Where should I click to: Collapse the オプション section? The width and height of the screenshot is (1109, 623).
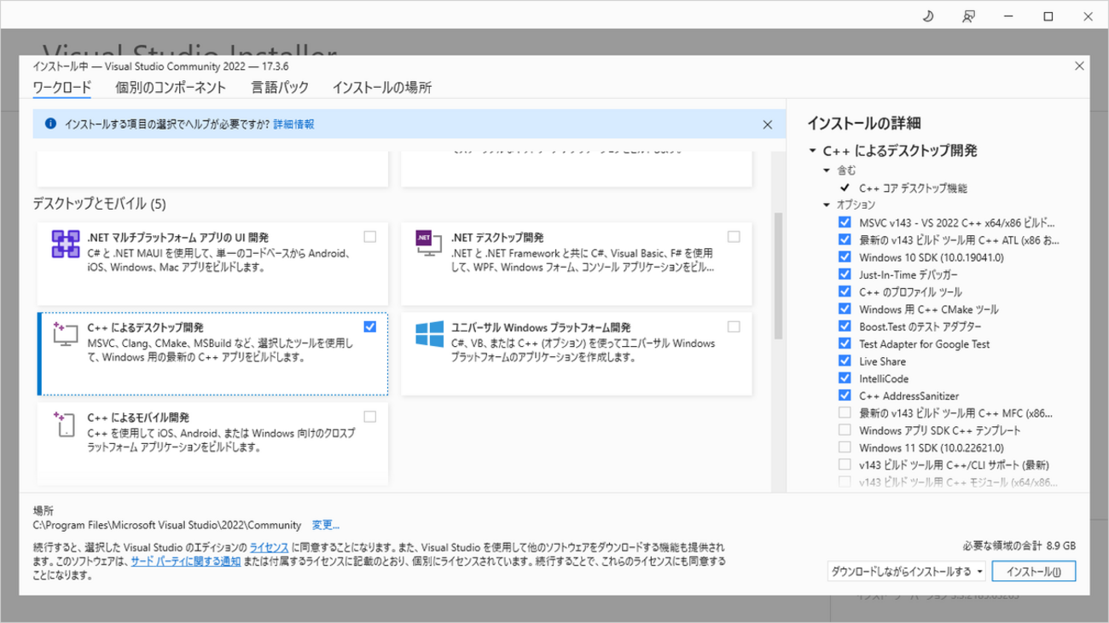[827, 205]
